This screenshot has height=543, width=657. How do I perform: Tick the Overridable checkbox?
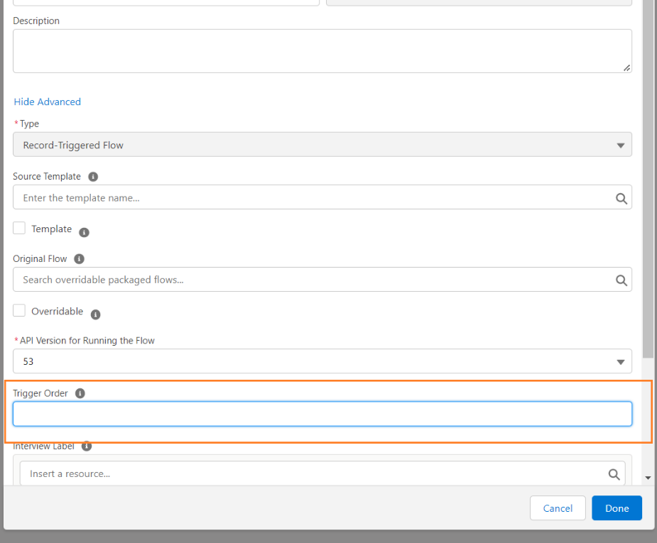pyautogui.click(x=19, y=311)
